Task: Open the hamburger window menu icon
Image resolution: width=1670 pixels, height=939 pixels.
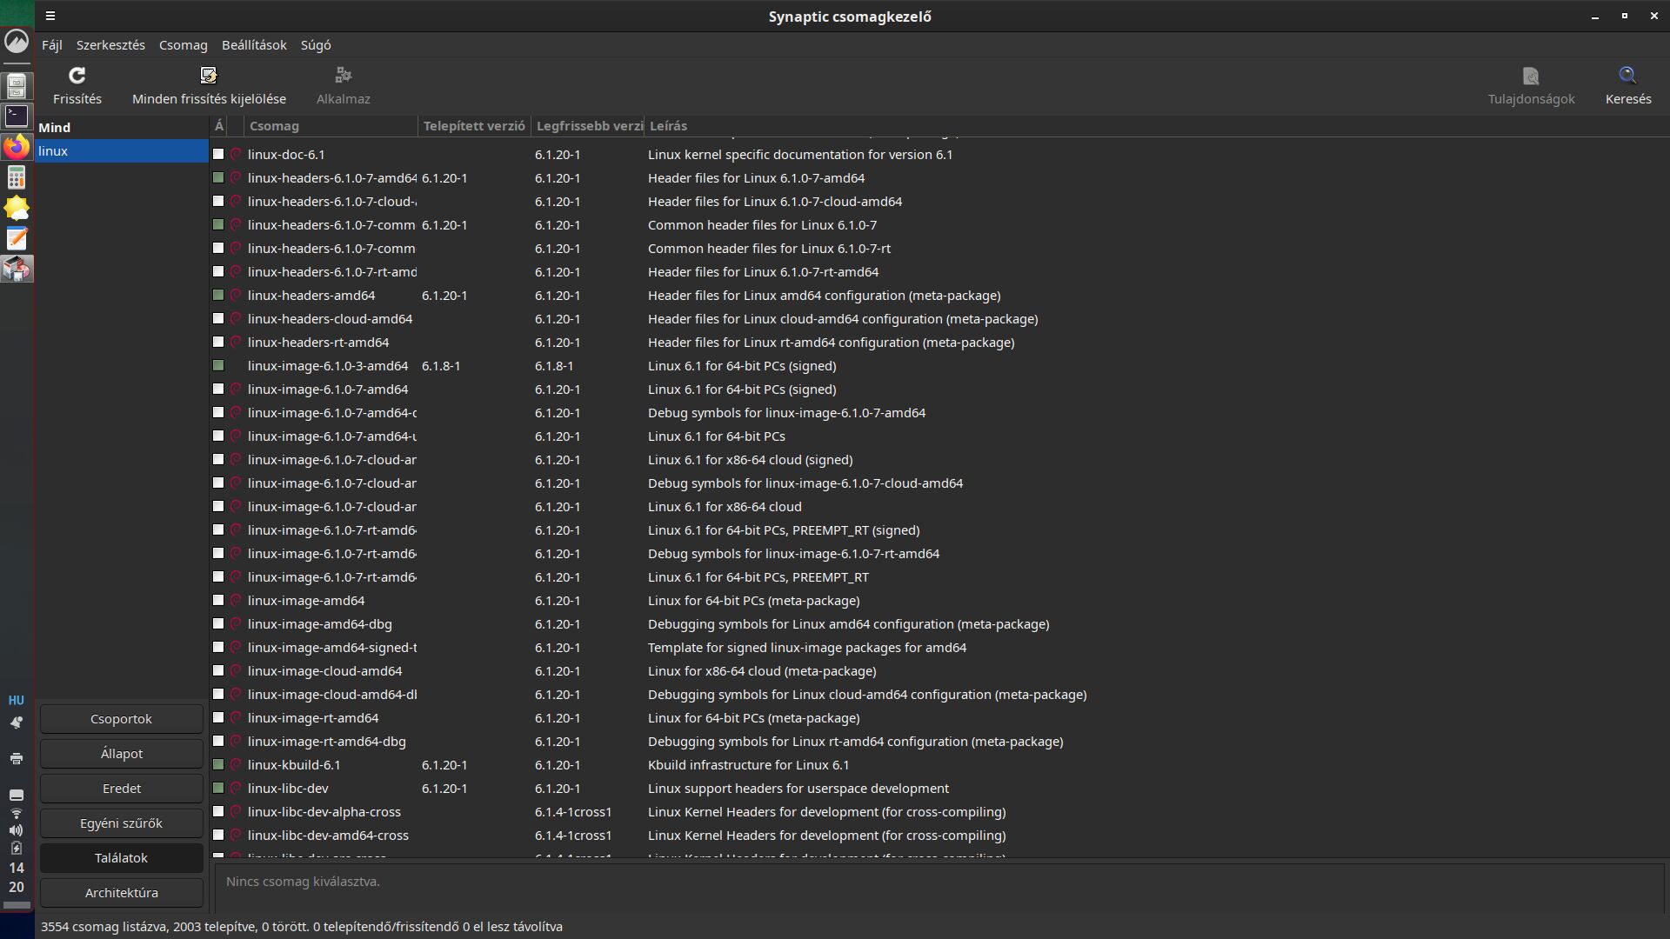Action: pos(50,16)
